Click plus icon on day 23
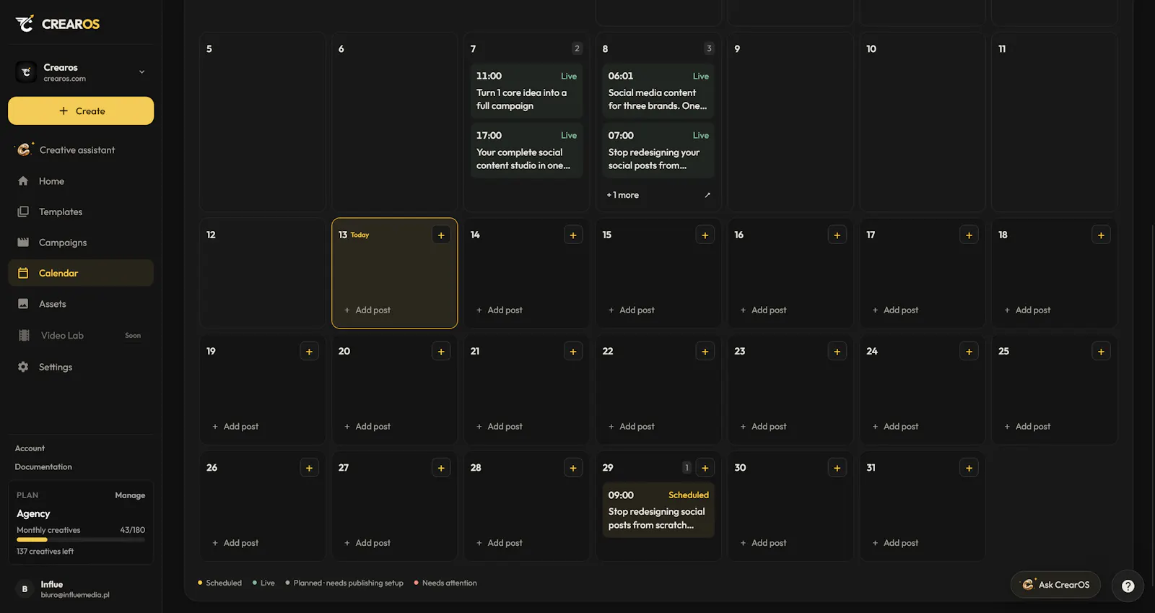The image size is (1155, 613). (x=837, y=352)
